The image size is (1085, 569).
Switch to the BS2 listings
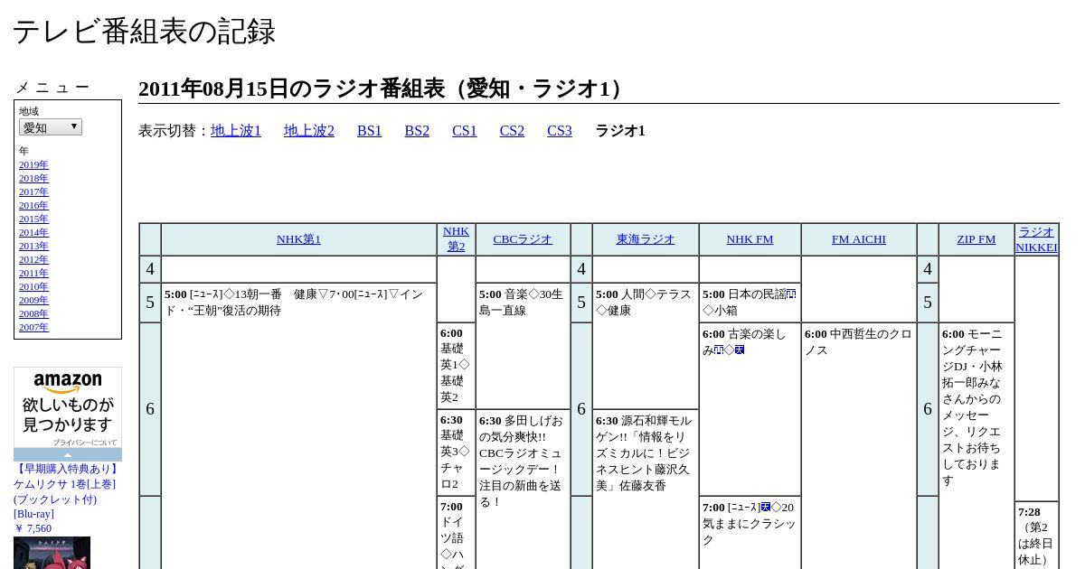coord(417,131)
